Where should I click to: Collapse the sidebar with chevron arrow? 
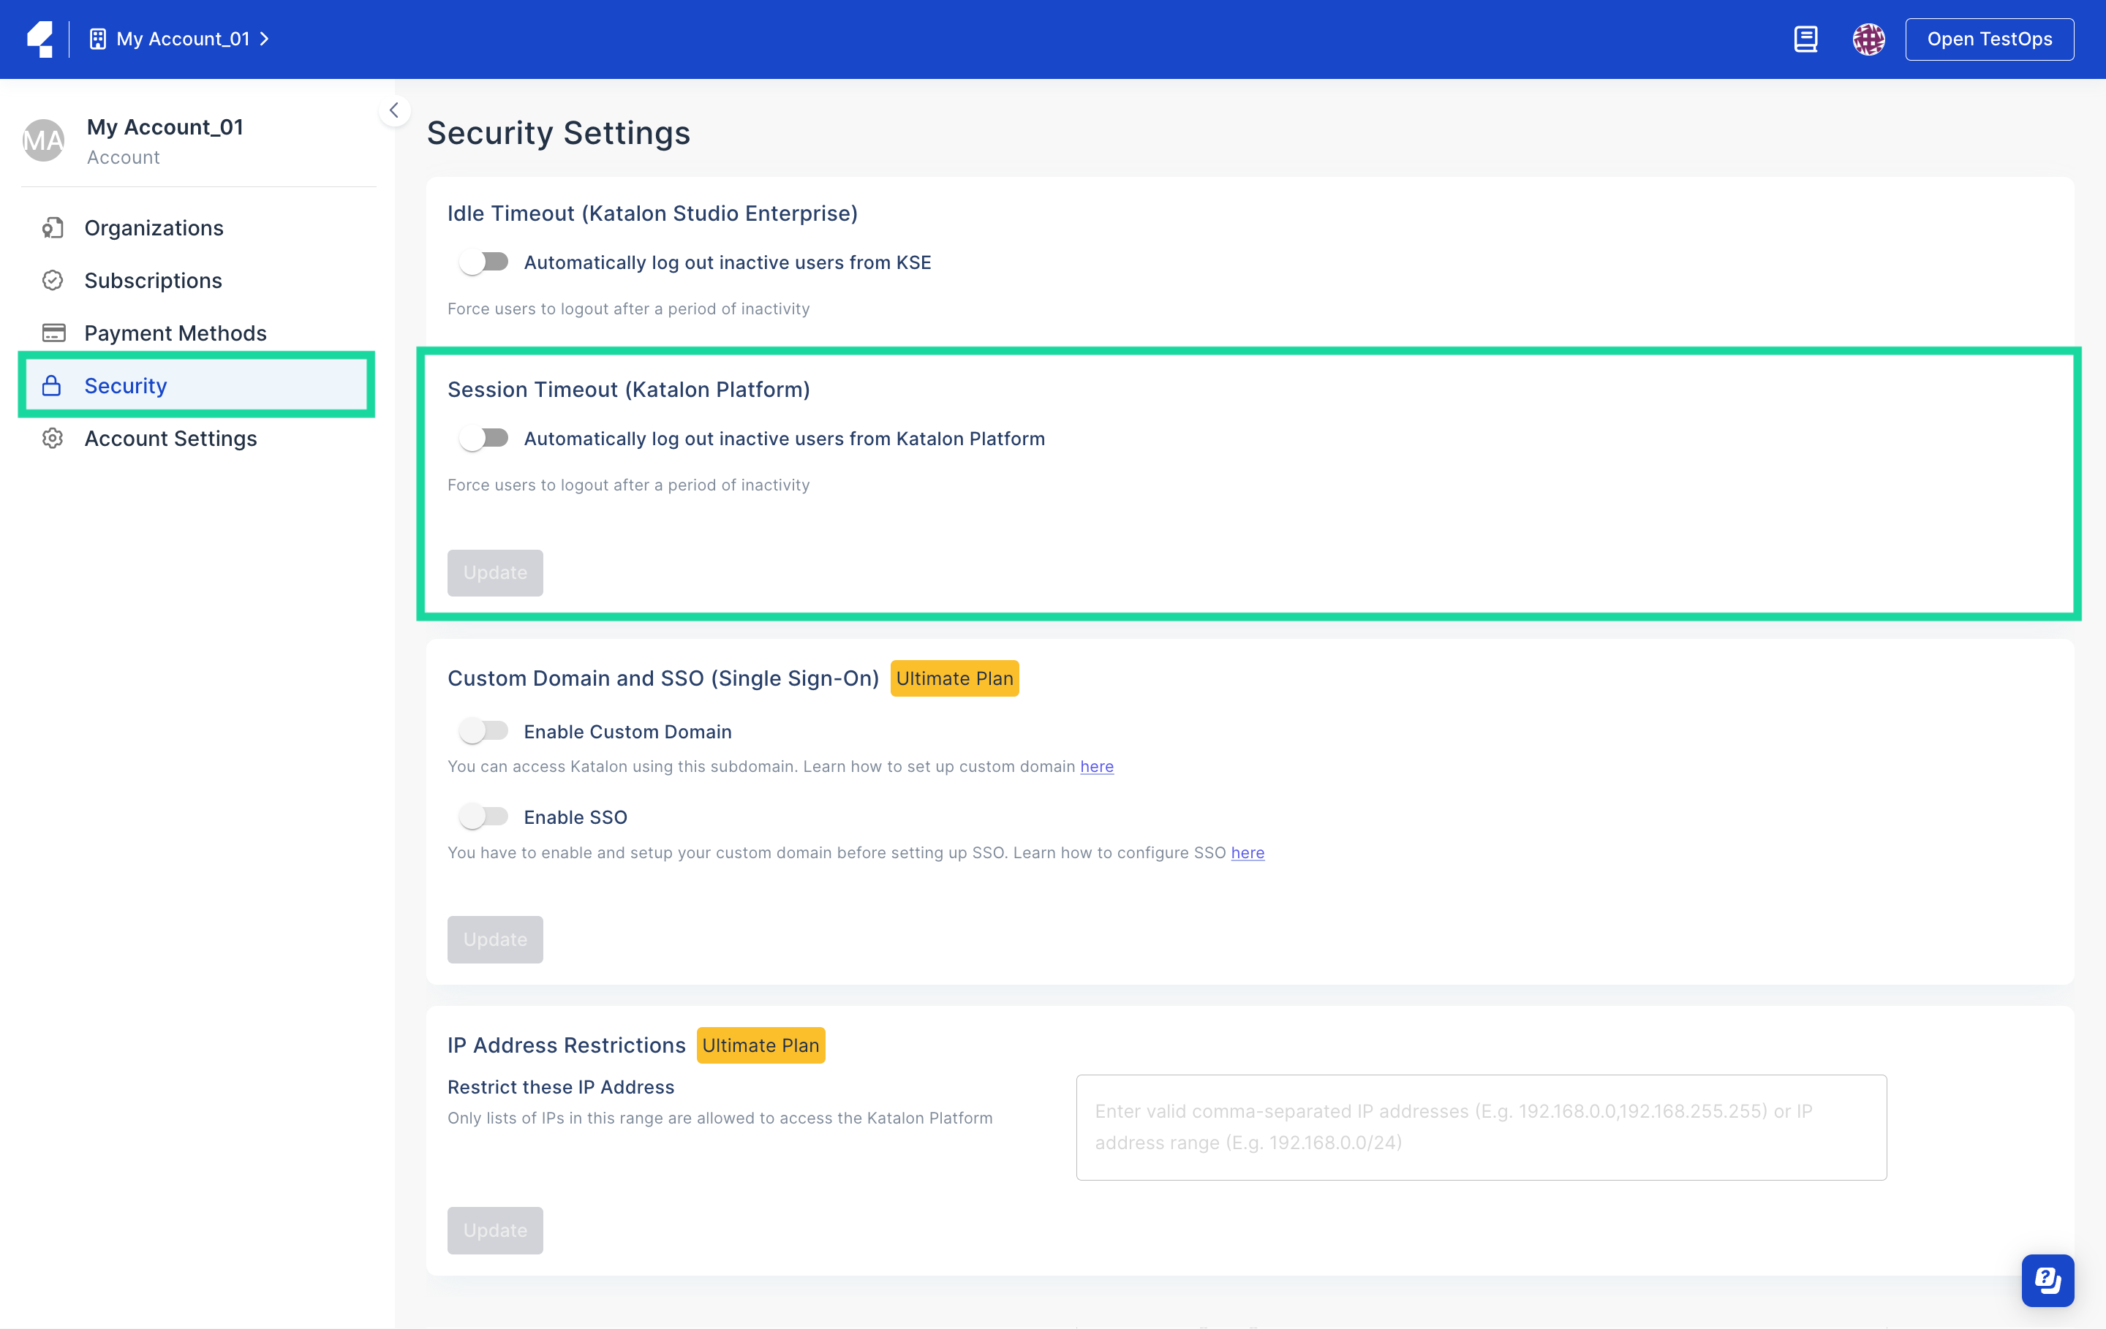click(394, 110)
